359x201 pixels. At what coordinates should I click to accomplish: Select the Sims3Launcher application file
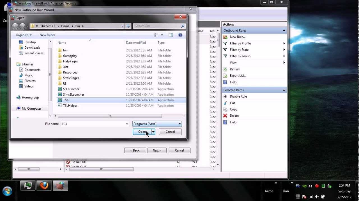(x=73, y=95)
